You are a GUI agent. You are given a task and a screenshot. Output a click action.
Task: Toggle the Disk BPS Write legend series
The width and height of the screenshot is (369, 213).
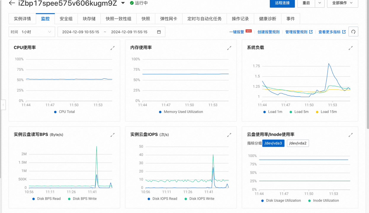coord(82,199)
